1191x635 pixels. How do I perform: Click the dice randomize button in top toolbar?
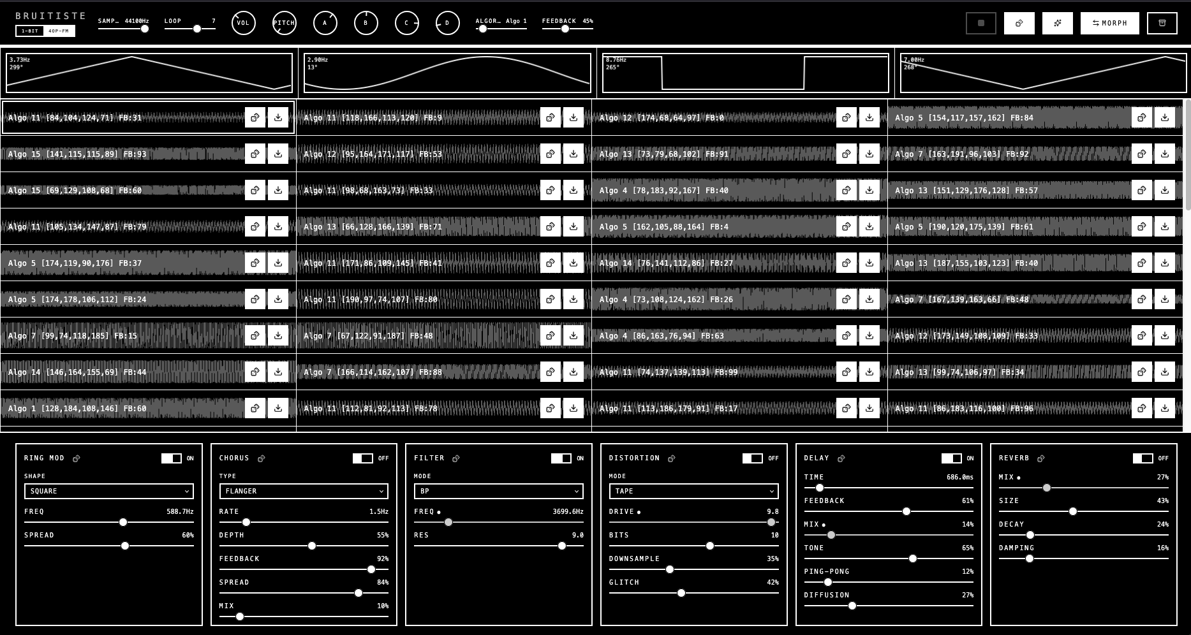(1019, 23)
